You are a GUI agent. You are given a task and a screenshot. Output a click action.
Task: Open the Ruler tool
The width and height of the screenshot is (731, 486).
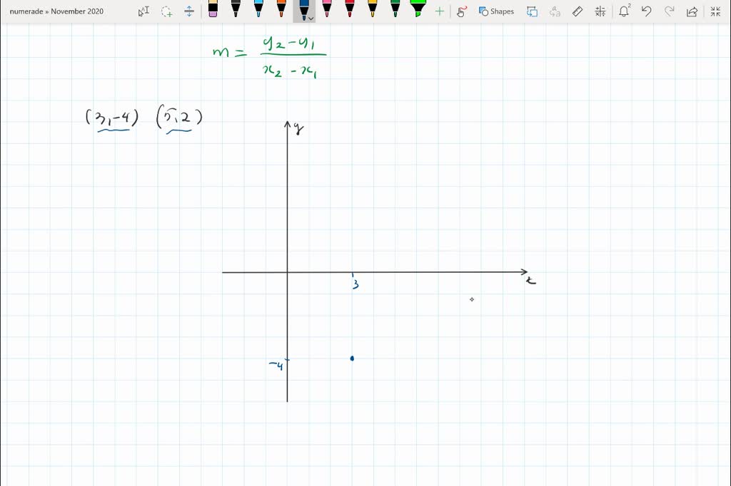tap(188, 11)
